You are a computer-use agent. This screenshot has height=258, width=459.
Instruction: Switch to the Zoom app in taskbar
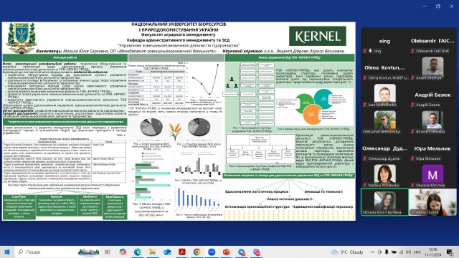(x=212, y=252)
